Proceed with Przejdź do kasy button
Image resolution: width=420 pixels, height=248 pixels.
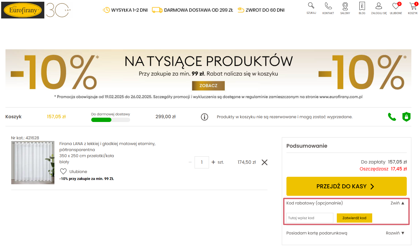click(x=346, y=186)
